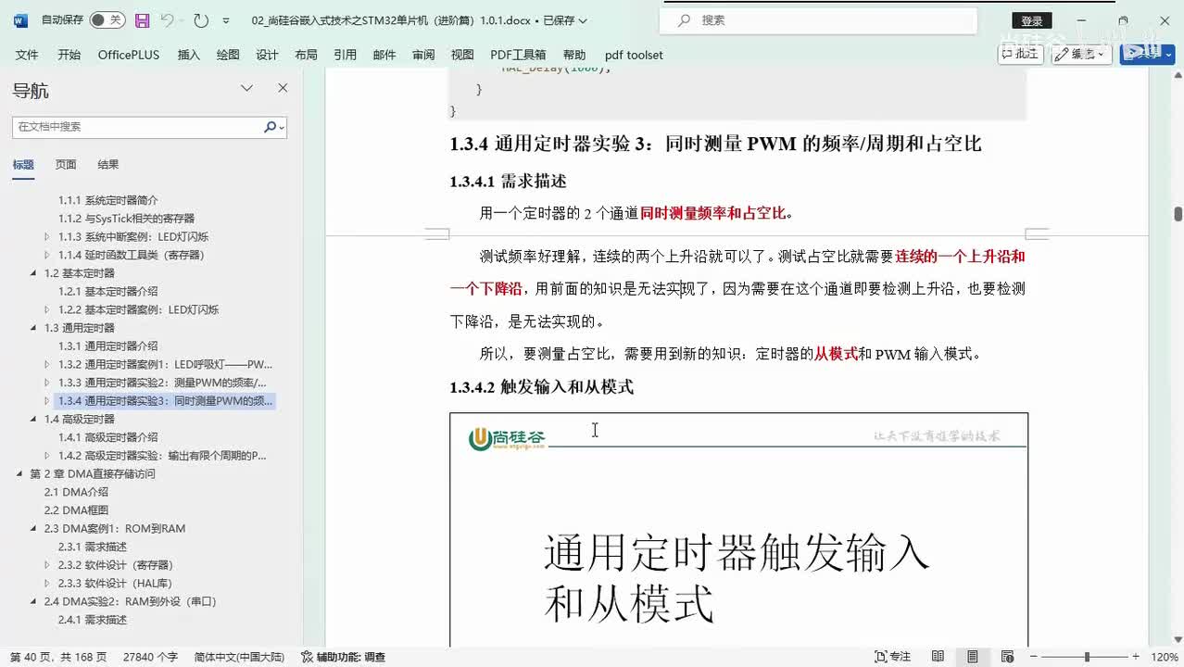This screenshot has height=667, width=1184.
Task: Click the Save floppy disk icon
Action: click(142, 19)
